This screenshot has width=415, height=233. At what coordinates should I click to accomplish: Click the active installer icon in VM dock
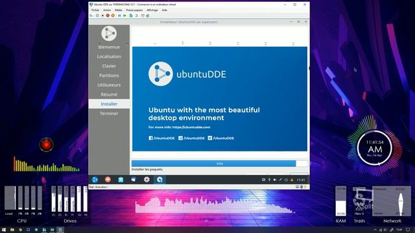pyautogui.click(x=160, y=180)
